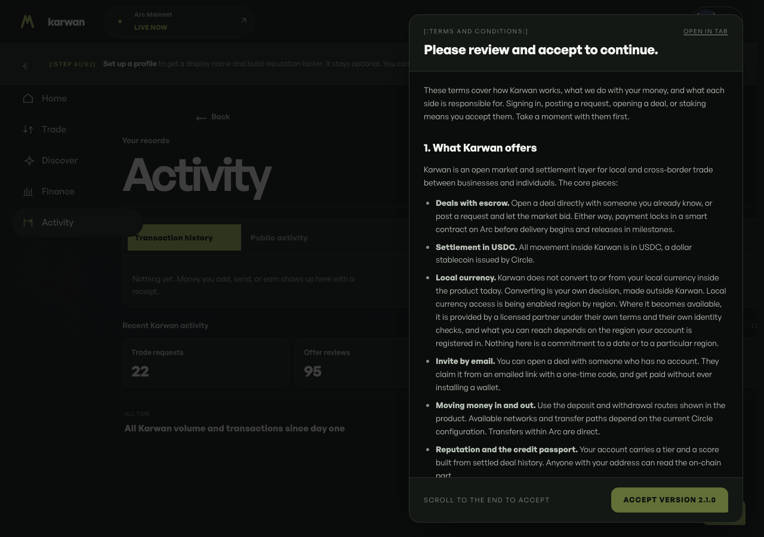764x537 pixels.
Task: Open the Finance chart icon
Action: click(x=28, y=192)
